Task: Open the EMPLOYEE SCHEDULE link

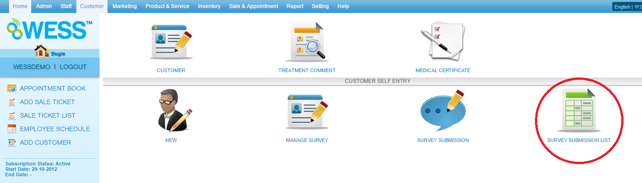Action: tap(55, 129)
